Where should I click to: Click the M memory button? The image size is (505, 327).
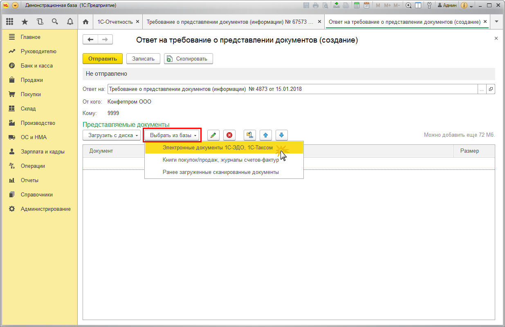(x=378, y=6)
